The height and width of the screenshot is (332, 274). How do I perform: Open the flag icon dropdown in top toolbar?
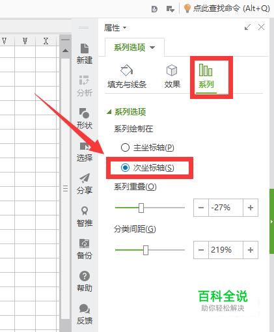[x=171, y=9]
